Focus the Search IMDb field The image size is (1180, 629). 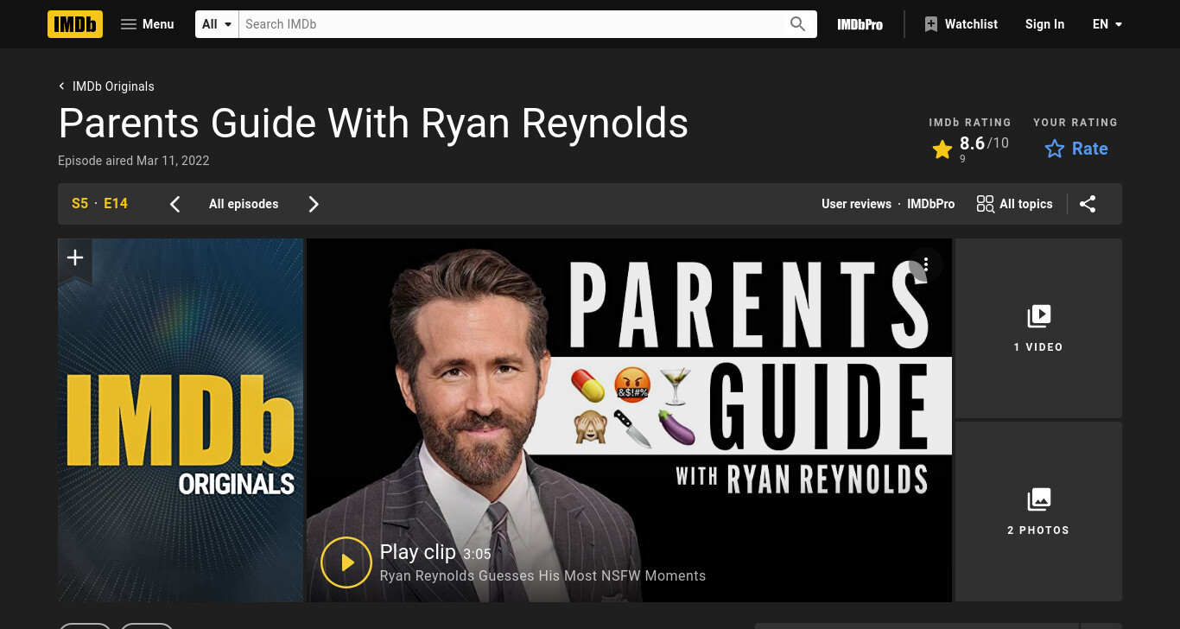coord(511,24)
